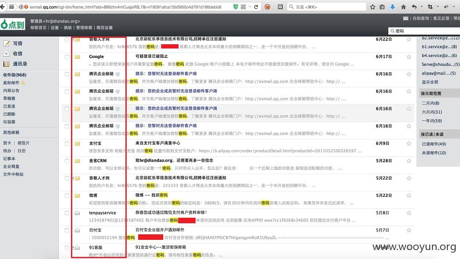Click the 收信 receive mail icon

coord(6,54)
